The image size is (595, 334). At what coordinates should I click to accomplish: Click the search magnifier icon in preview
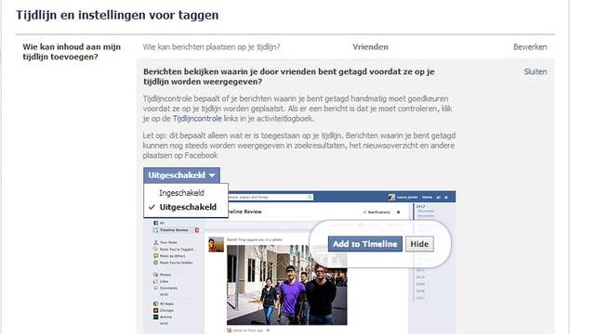310,197
